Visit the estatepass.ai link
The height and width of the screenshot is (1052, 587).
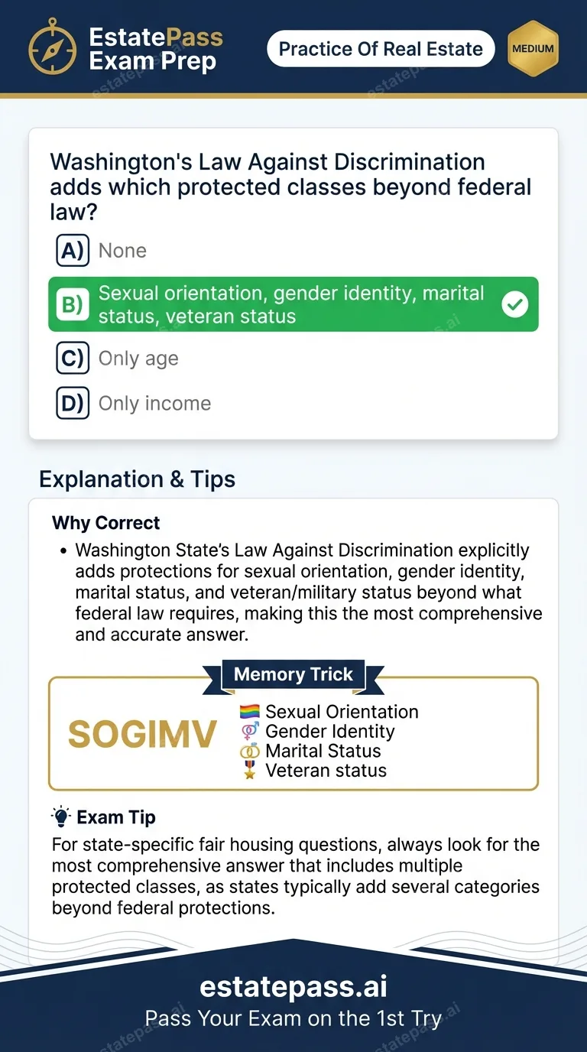click(x=293, y=987)
